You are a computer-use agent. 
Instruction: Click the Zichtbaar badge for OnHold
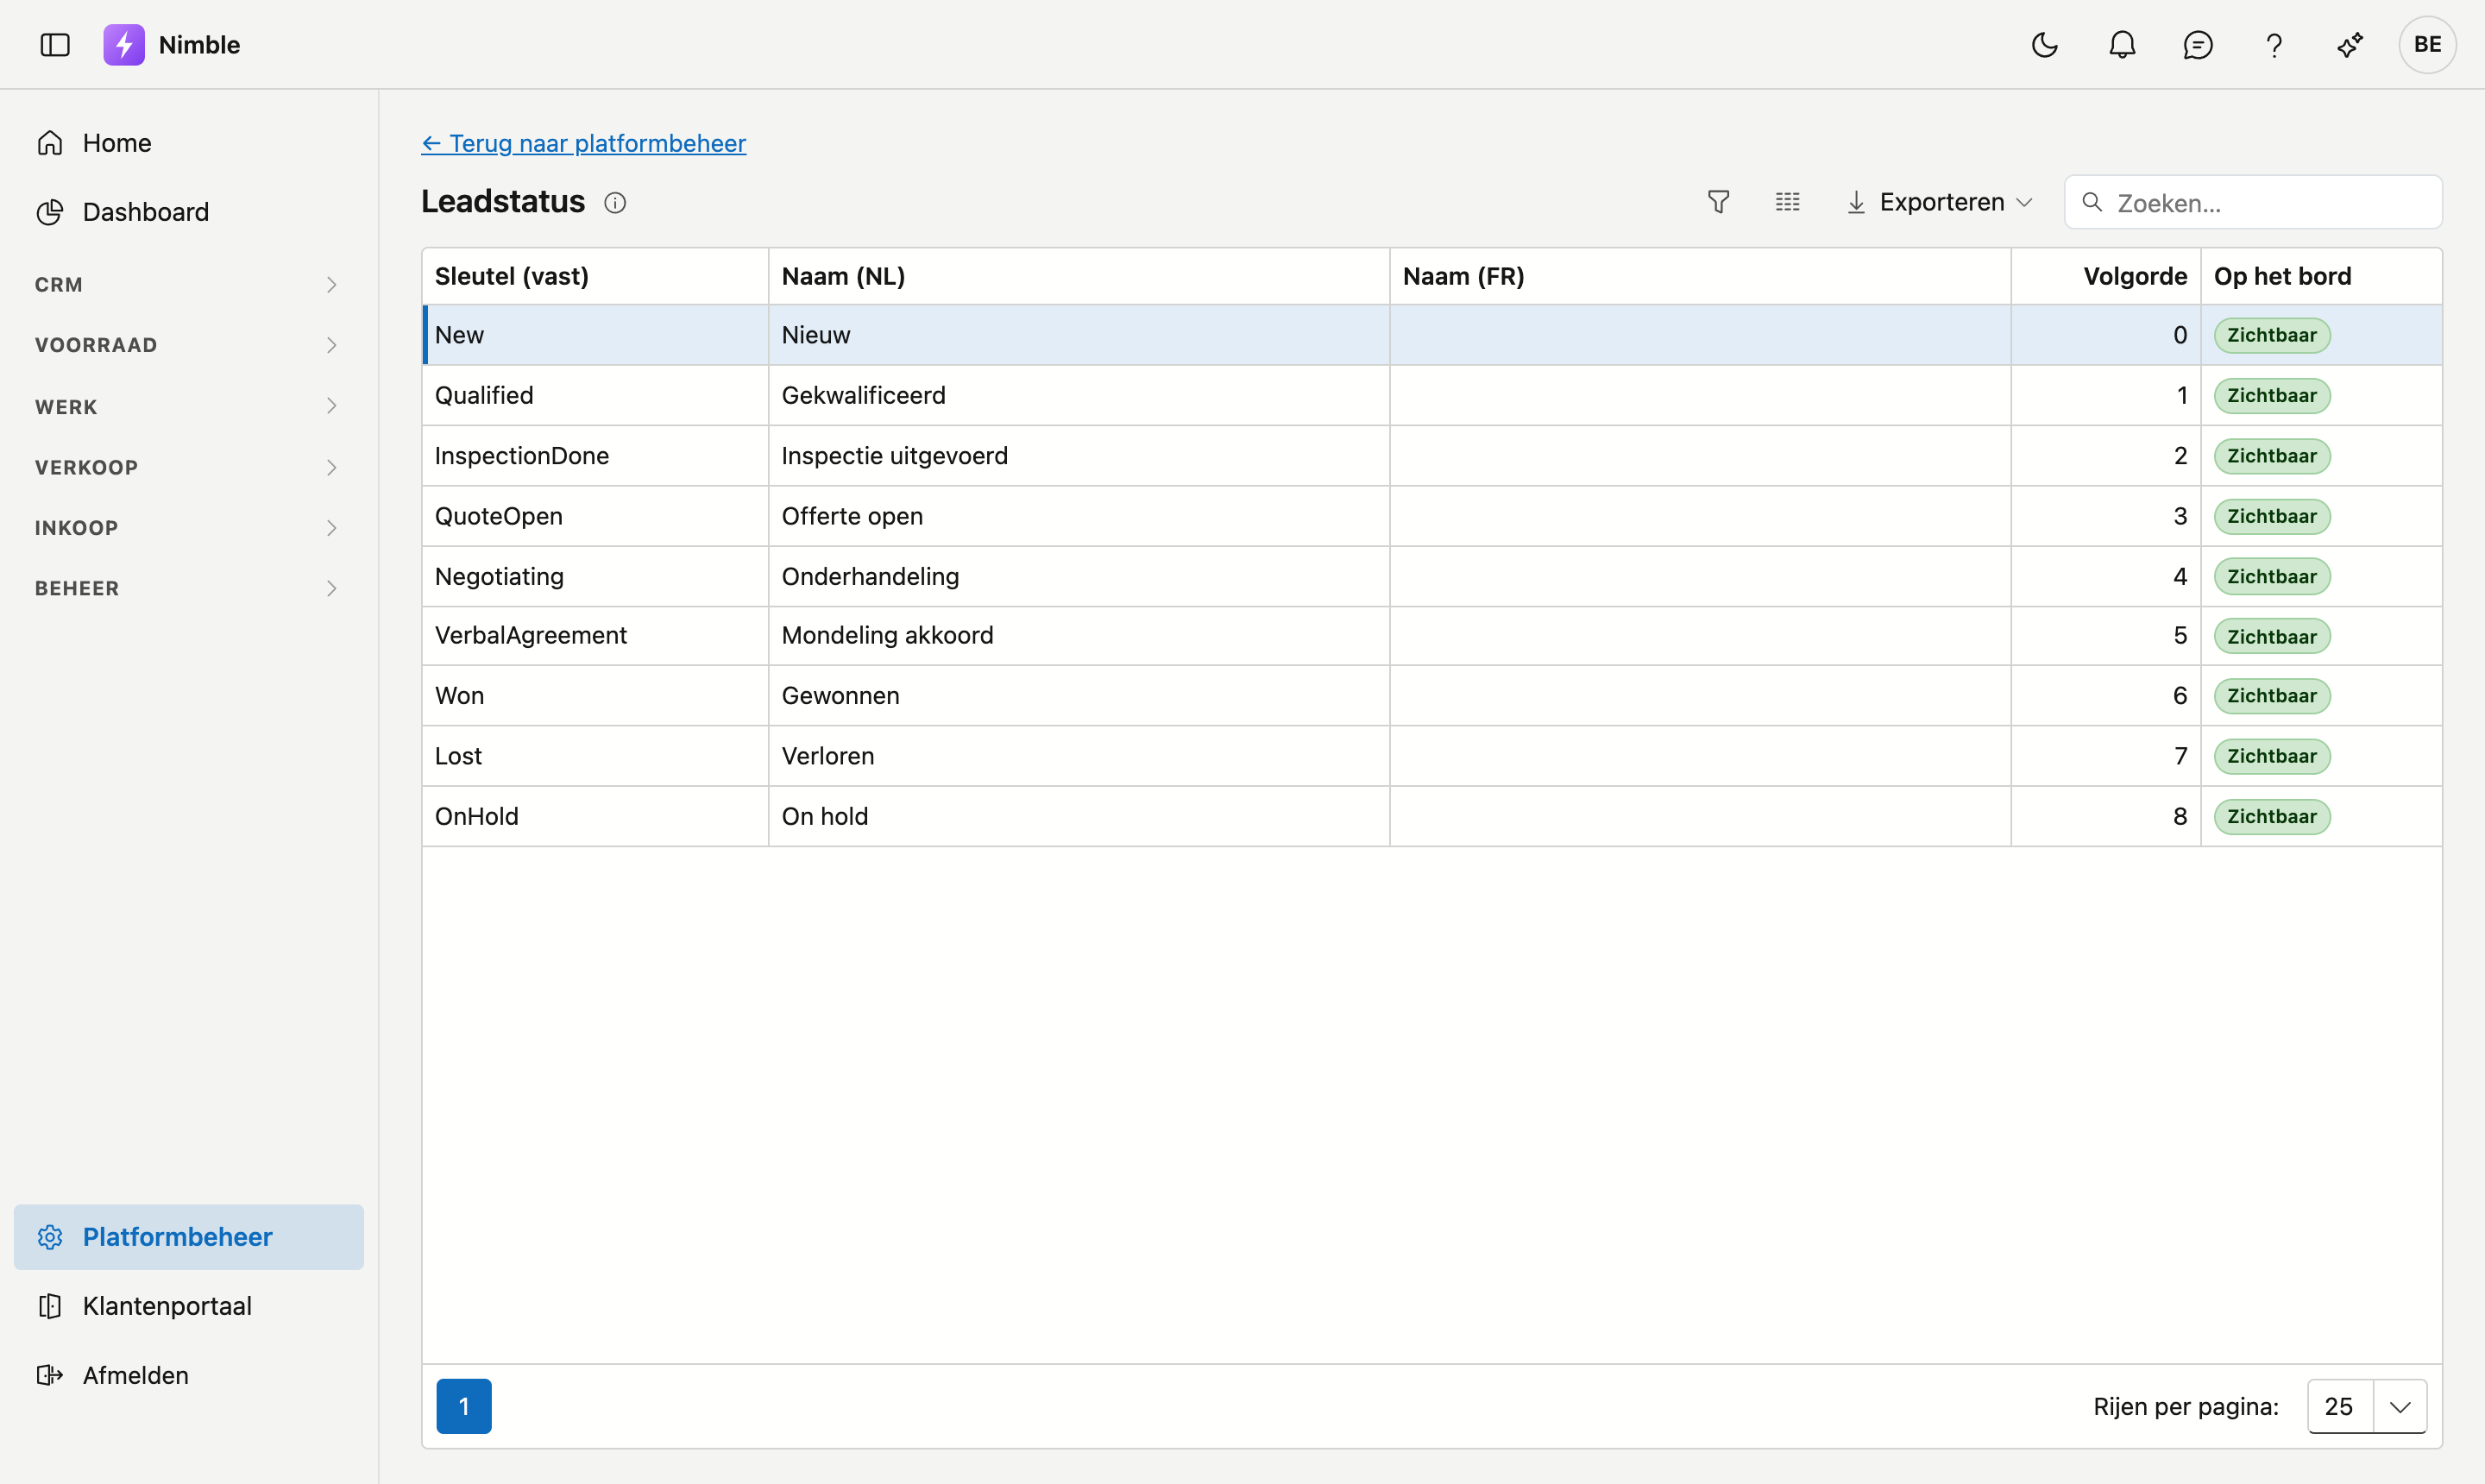(x=2272, y=816)
